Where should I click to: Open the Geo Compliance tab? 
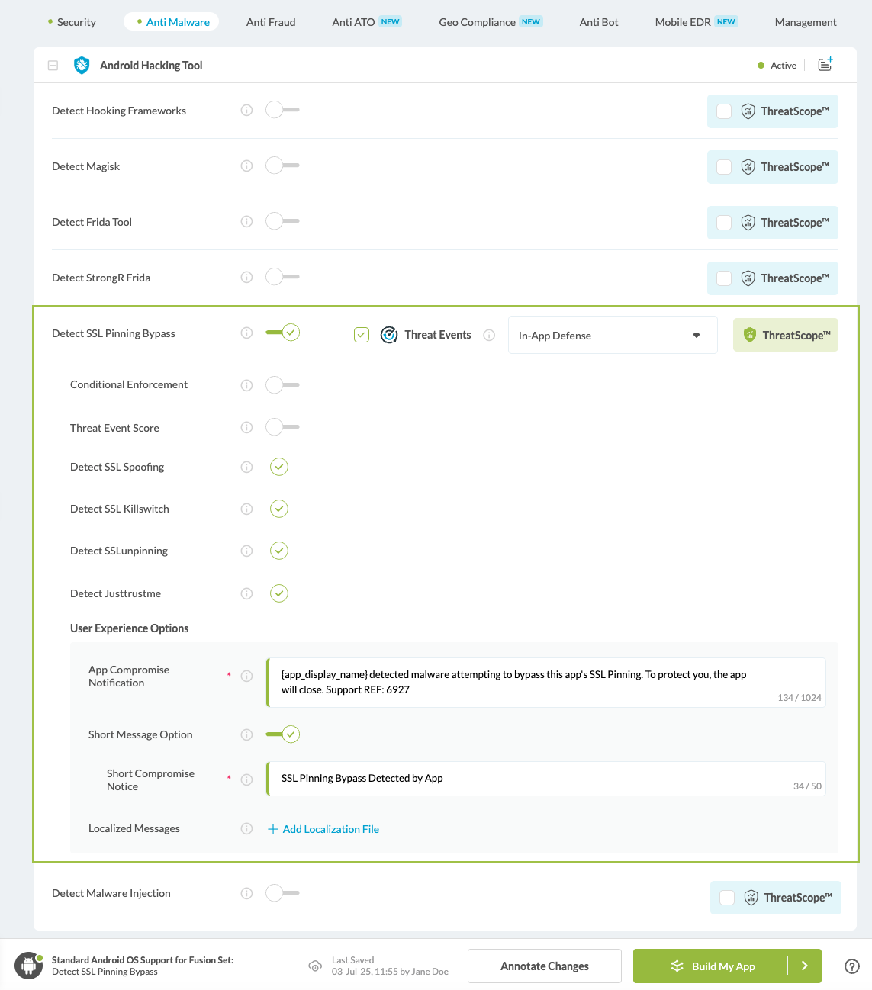coord(477,22)
